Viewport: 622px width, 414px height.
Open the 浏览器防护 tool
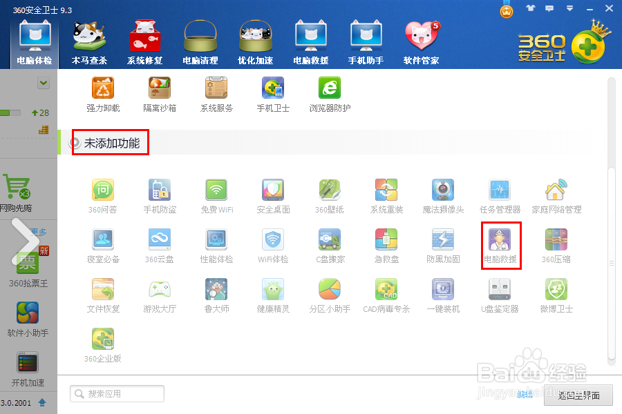[x=330, y=95]
